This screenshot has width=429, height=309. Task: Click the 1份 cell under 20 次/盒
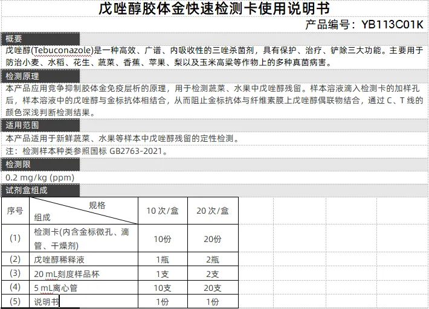click(213, 301)
